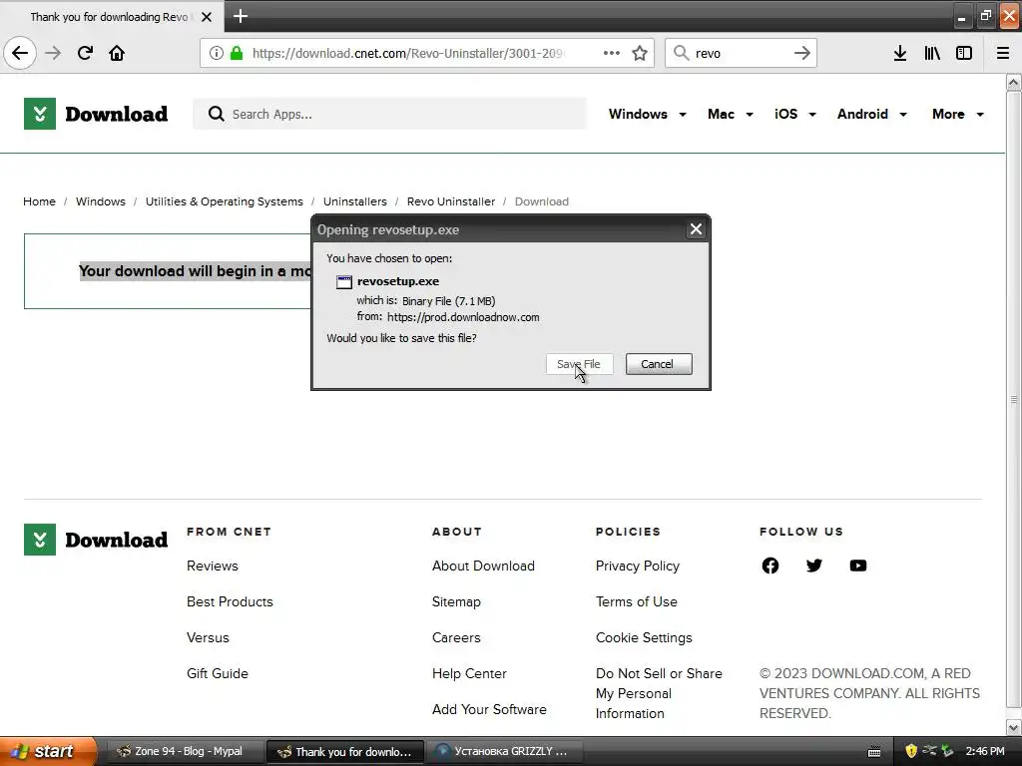The width and height of the screenshot is (1022, 766).
Task: Show site information icon in address bar
Action: (217, 53)
